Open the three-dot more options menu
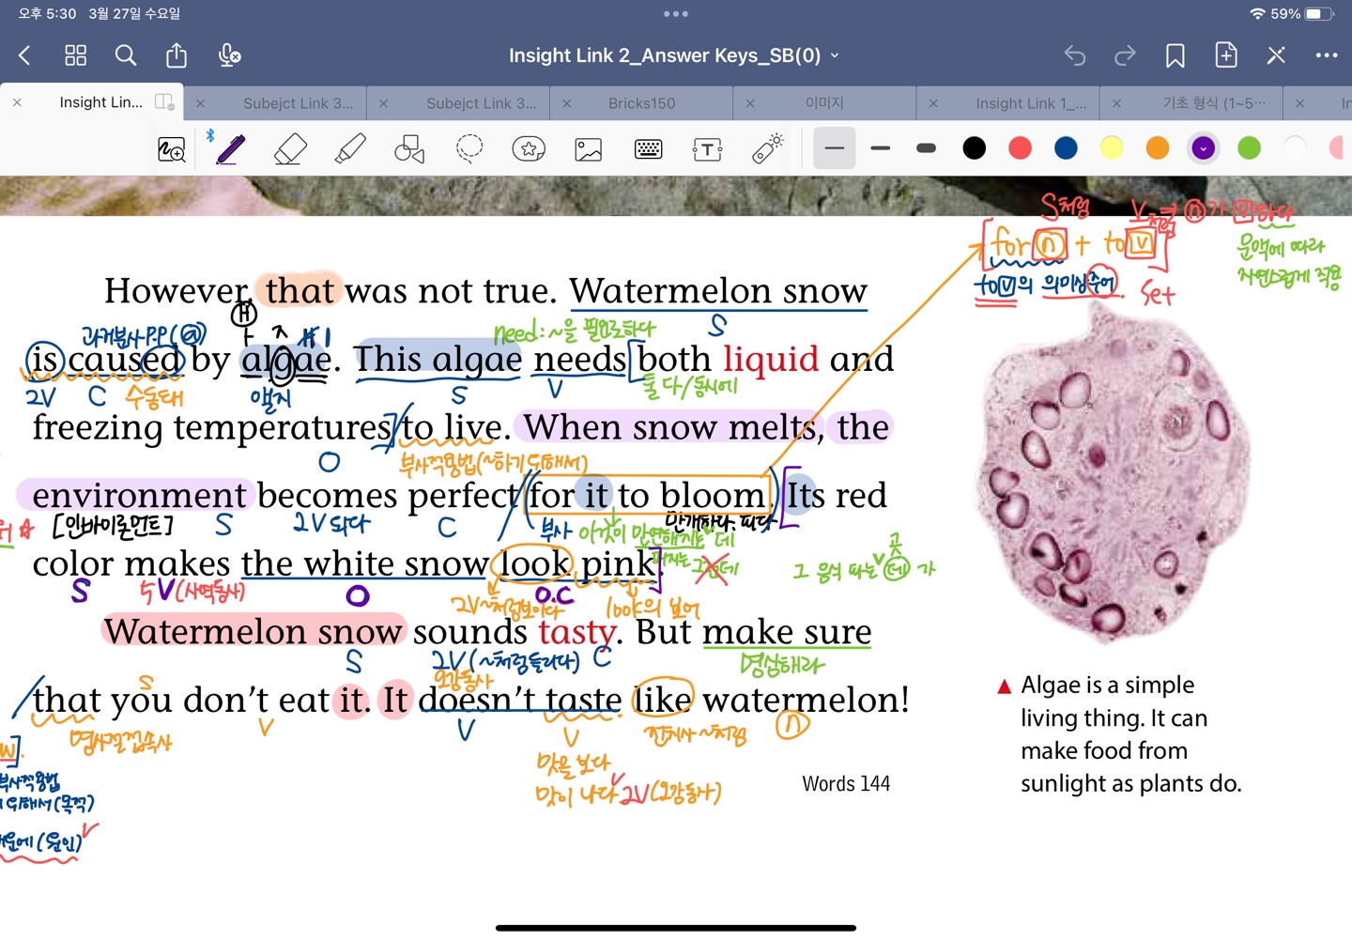 (1327, 56)
